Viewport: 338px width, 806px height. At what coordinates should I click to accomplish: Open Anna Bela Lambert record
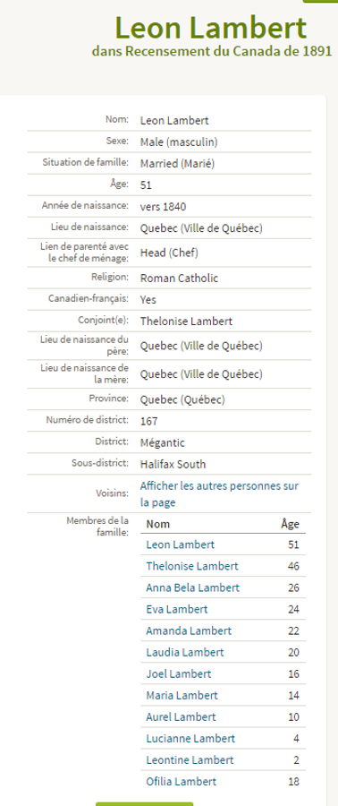192,587
